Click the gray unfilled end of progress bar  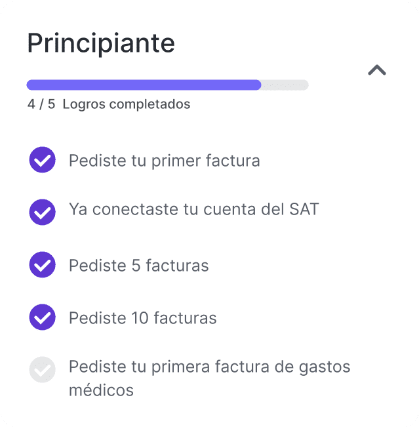click(285, 85)
